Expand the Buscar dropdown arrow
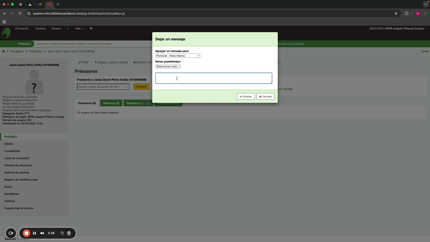Viewport: 430px width, 242px height. pos(68,29)
